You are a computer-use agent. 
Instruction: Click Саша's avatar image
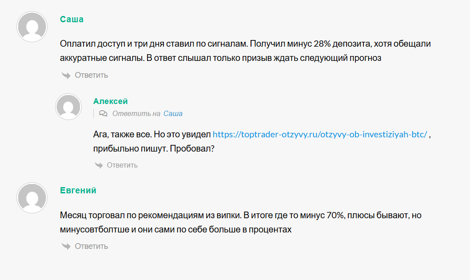(32, 27)
